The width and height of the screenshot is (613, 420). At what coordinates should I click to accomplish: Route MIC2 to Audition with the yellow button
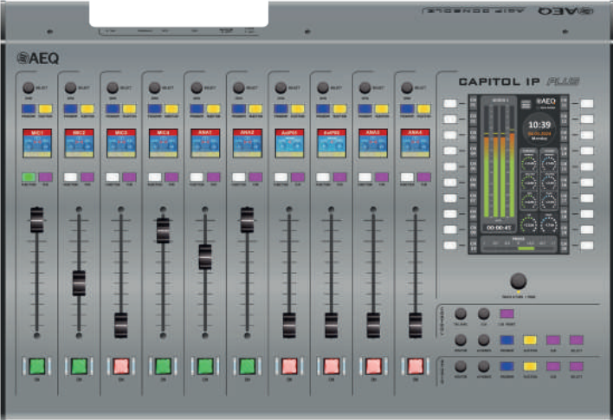pyautogui.click(x=87, y=109)
